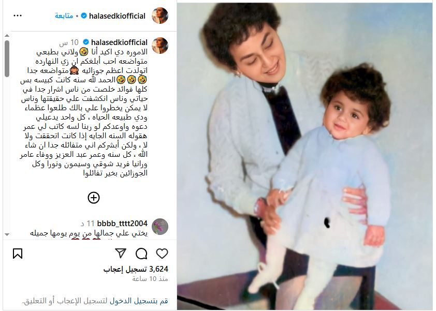Click the scrollbar up arrow in comments
The width and height of the screenshot is (436, 311).
point(7,36)
